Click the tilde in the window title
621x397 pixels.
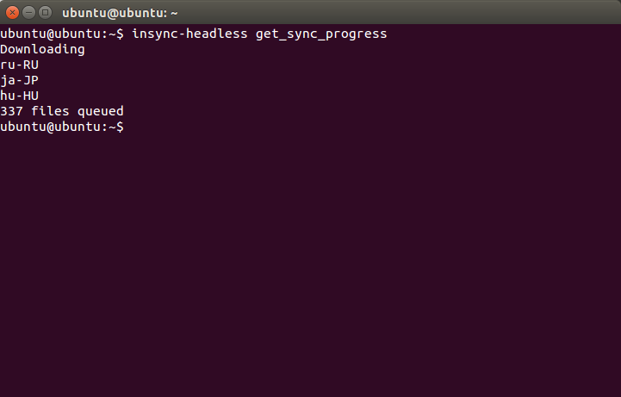coord(174,13)
